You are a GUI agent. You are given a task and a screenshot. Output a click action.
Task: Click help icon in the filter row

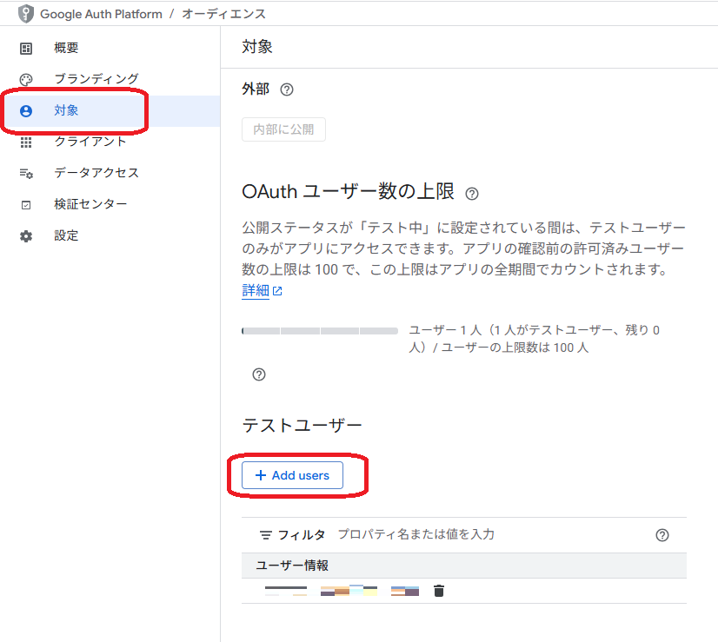661,535
